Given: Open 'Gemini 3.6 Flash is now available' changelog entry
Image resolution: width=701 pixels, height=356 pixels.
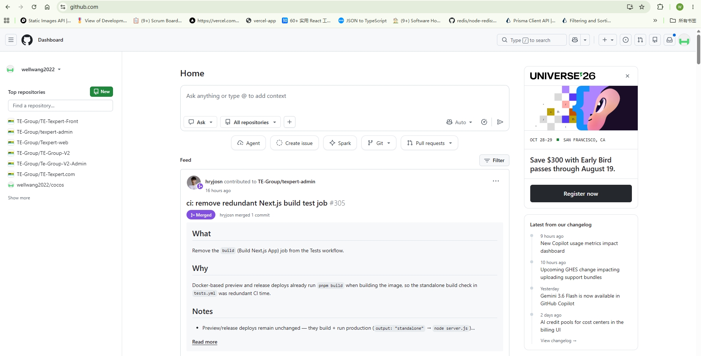Looking at the screenshot, I should tap(580, 300).
